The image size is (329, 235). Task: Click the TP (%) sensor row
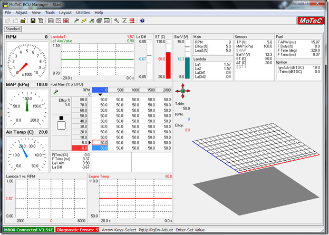tap(254, 42)
